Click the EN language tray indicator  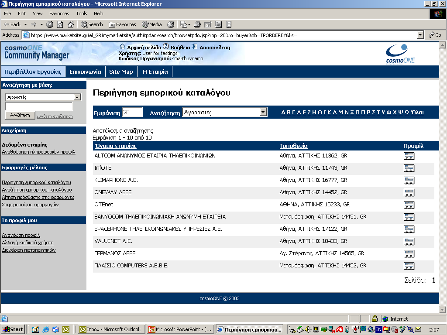[378, 329]
